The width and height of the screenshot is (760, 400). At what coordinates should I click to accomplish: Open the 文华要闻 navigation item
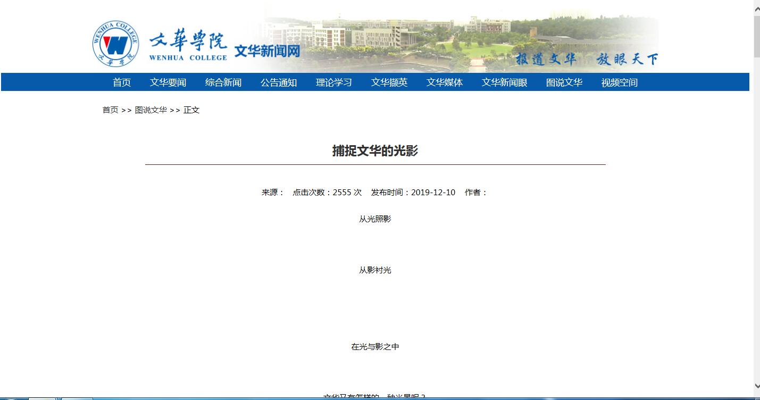(x=168, y=82)
